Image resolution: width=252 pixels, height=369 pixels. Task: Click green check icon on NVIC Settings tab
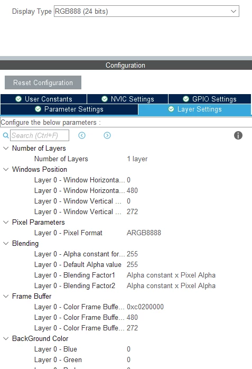point(105,99)
